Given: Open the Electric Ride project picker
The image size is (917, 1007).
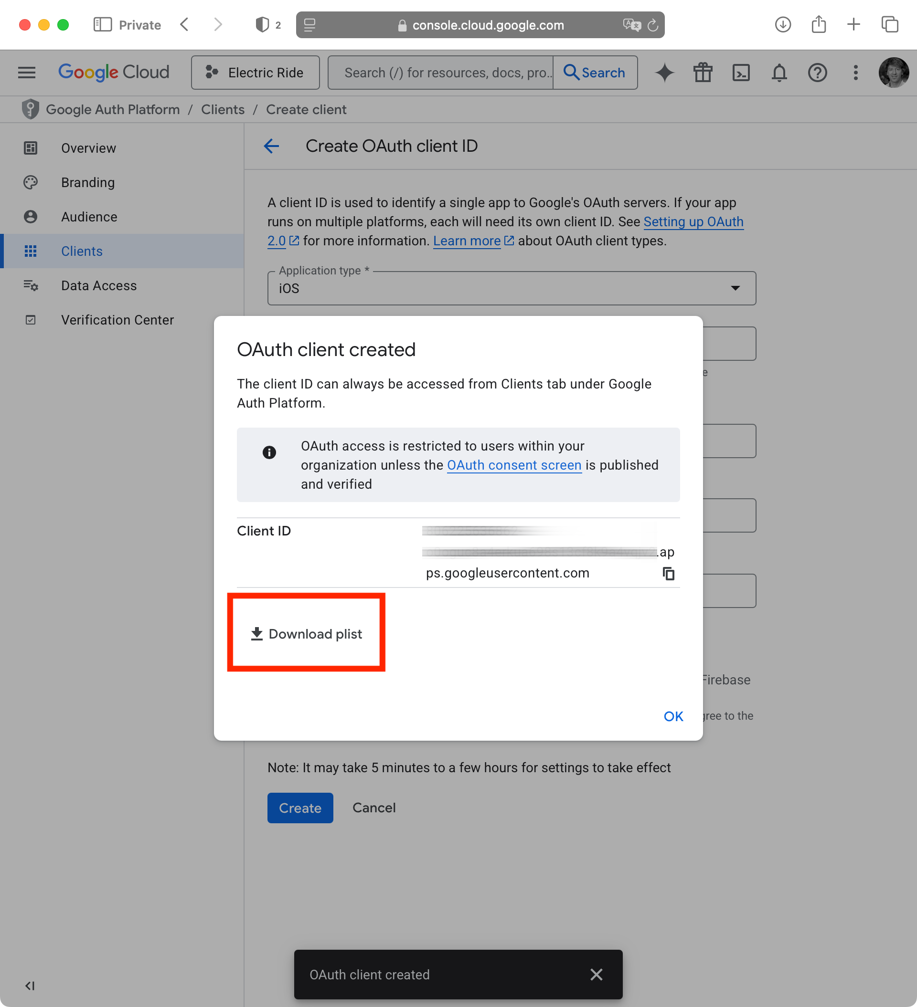Looking at the screenshot, I should [x=255, y=73].
